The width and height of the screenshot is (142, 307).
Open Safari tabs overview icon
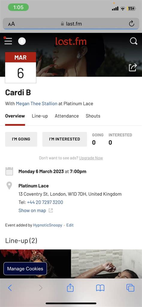pos(130,288)
